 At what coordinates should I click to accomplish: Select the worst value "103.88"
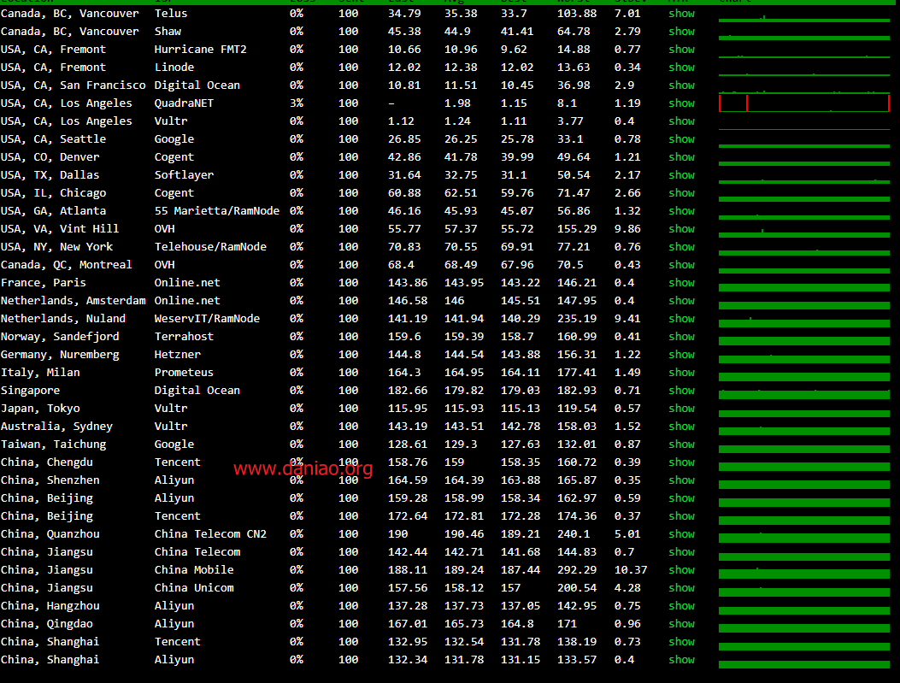[577, 13]
